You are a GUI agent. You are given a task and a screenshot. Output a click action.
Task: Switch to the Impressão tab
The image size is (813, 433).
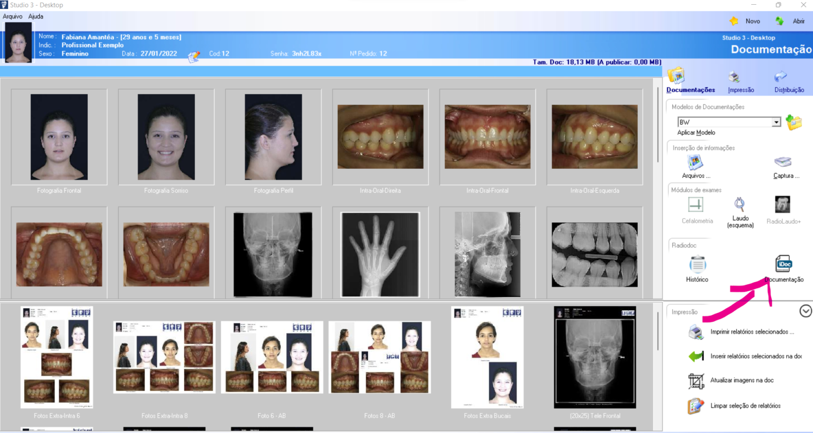click(740, 82)
